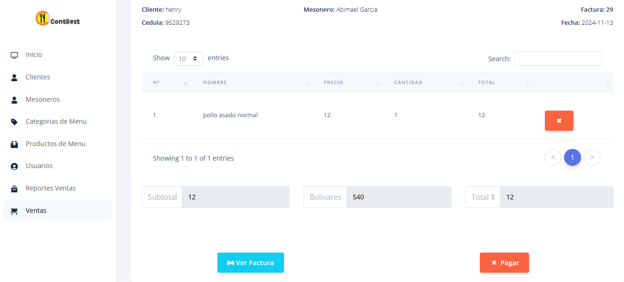The image size is (624, 282).
Task: Go to the Usuarios menu item
Action: [39, 166]
